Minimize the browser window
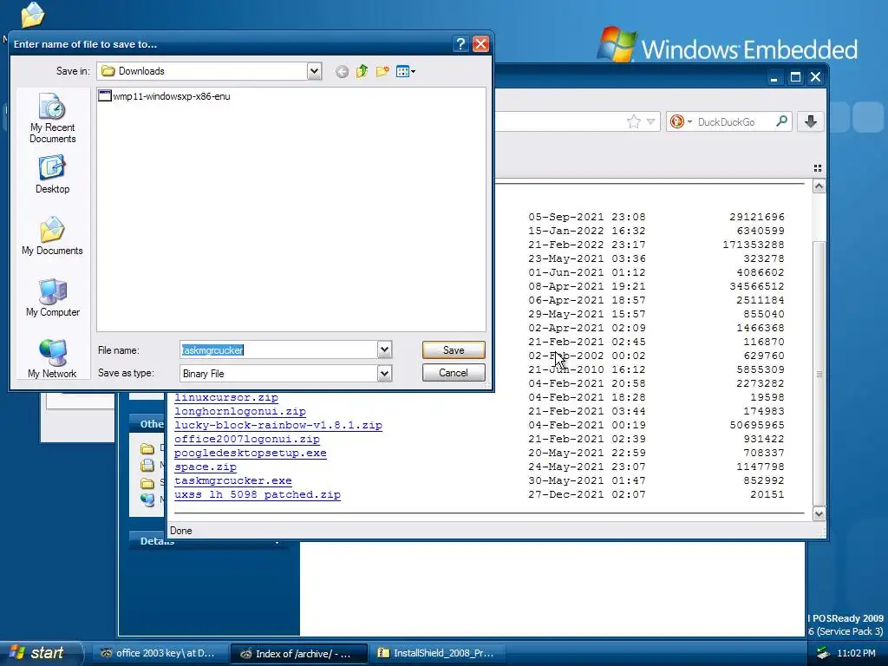Image resolution: width=888 pixels, height=666 pixels. pos(774,77)
